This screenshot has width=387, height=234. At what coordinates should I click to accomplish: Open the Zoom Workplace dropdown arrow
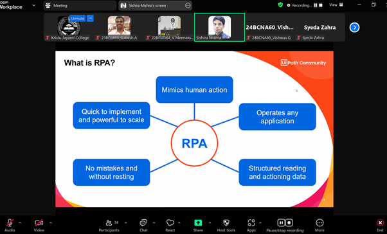pyautogui.click(x=34, y=5)
